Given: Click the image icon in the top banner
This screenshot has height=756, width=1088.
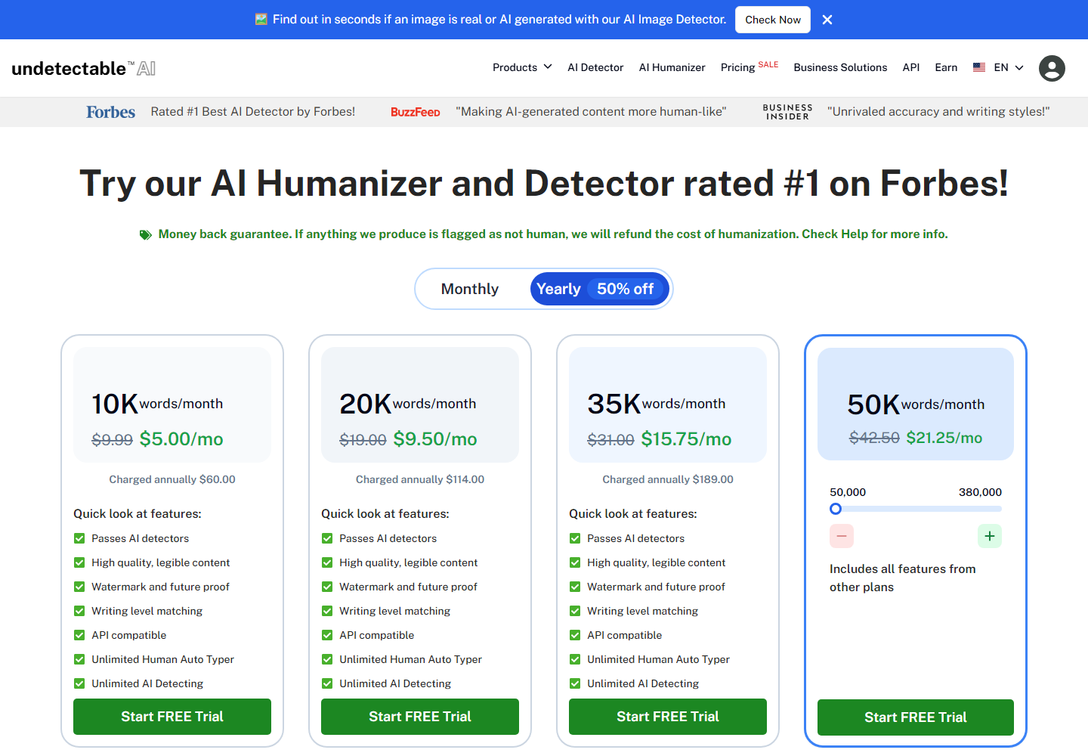Looking at the screenshot, I should click(x=261, y=20).
